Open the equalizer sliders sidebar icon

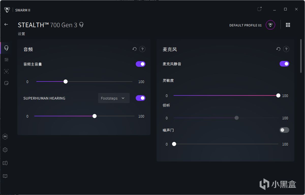(6, 60)
